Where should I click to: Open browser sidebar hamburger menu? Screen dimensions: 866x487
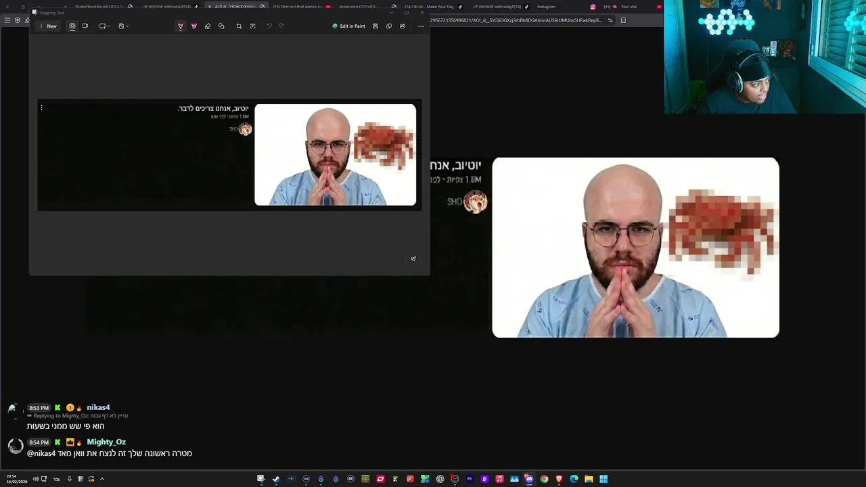pyautogui.click(x=7, y=20)
